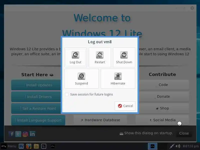Viewport: 200px width, 150px height.
Task: Open Shop under Contribute
Action: pos(164,108)
